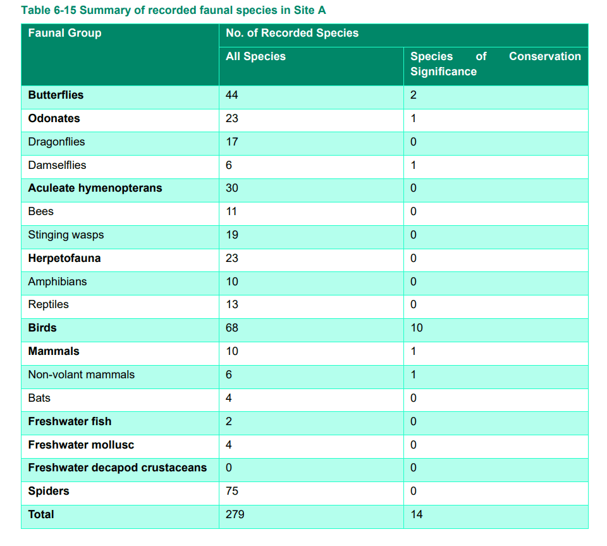Click the Damselflies row label
607x546 pixels.
pos(58,165)
